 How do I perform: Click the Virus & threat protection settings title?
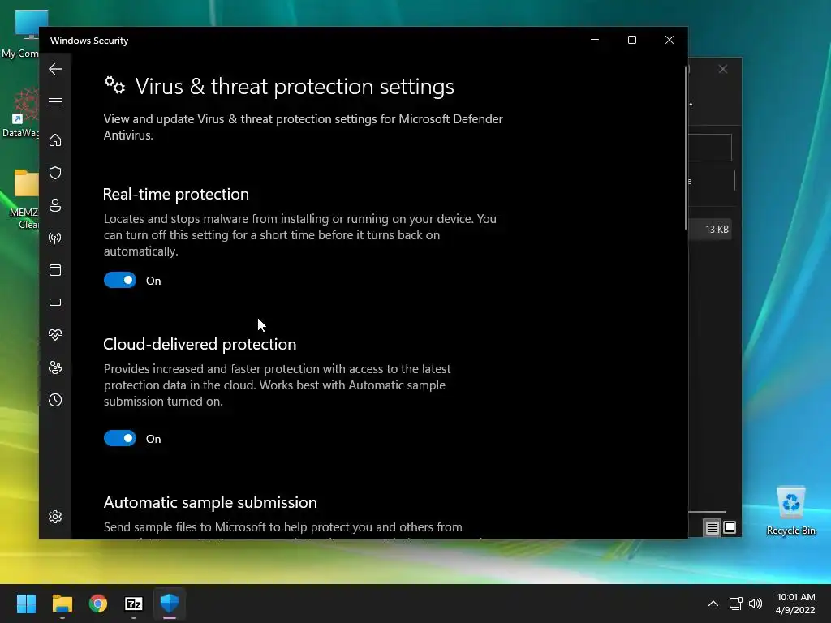coord(295,86)
